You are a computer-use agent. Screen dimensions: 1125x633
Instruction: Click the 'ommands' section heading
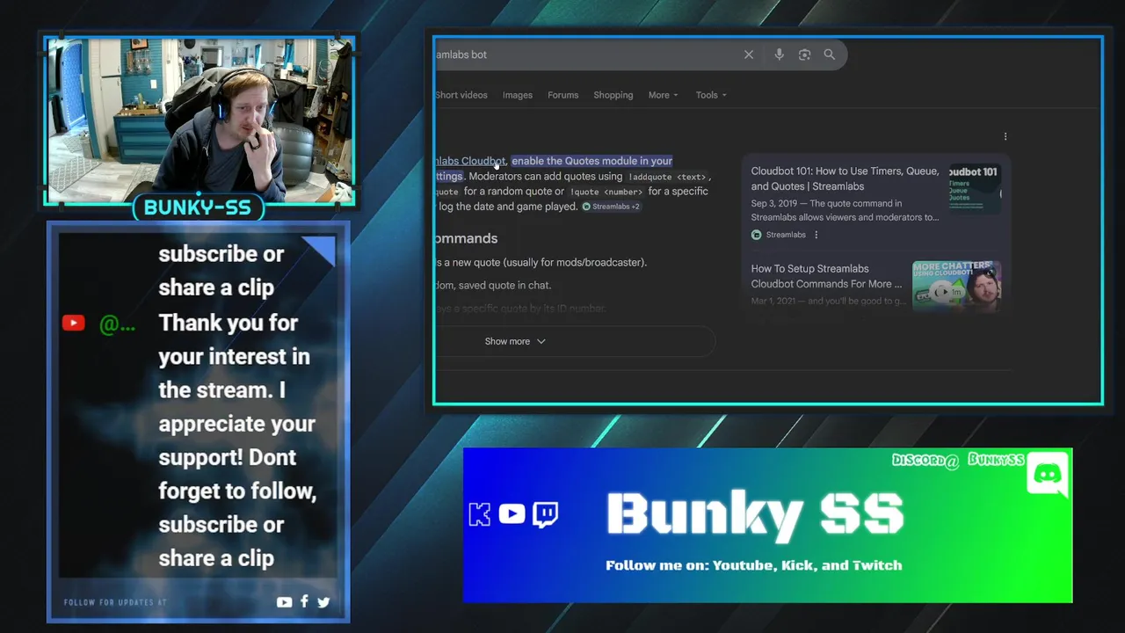click(x=467, y=238)
